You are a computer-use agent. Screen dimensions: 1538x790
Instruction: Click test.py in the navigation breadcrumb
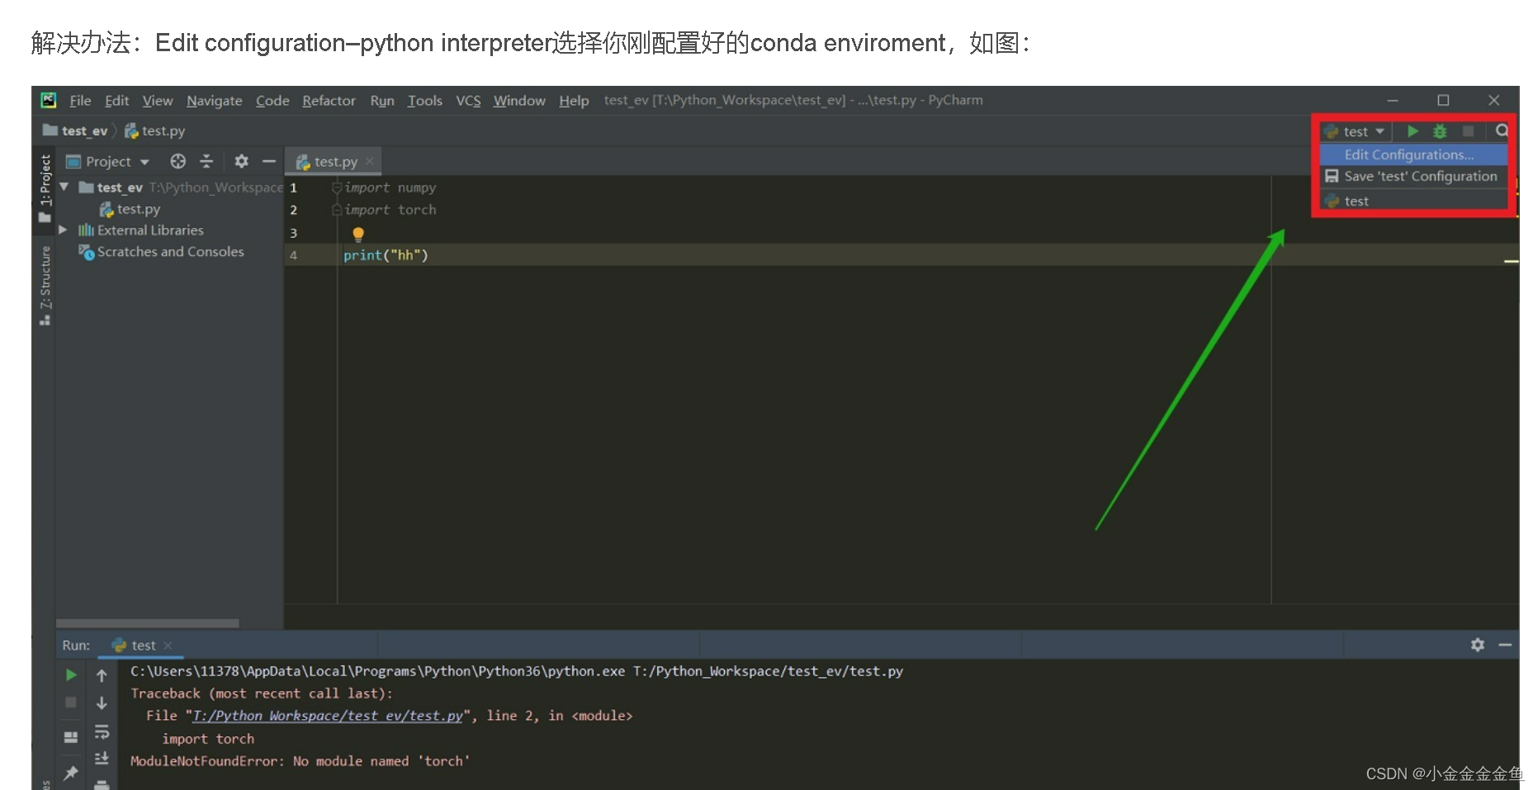pos(154,130)
